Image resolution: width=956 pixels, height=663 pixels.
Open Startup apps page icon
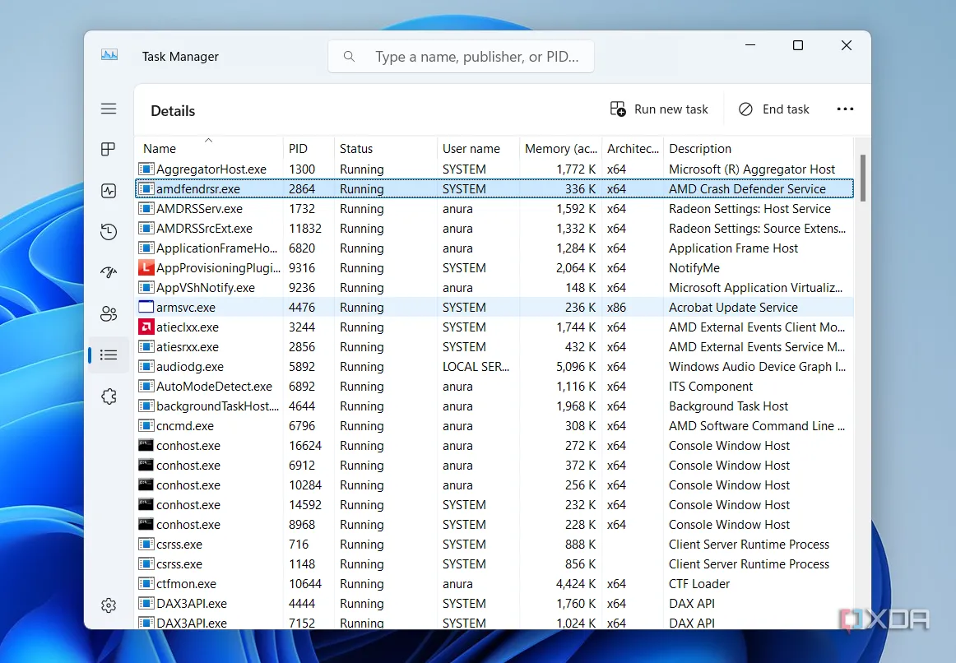109,272
